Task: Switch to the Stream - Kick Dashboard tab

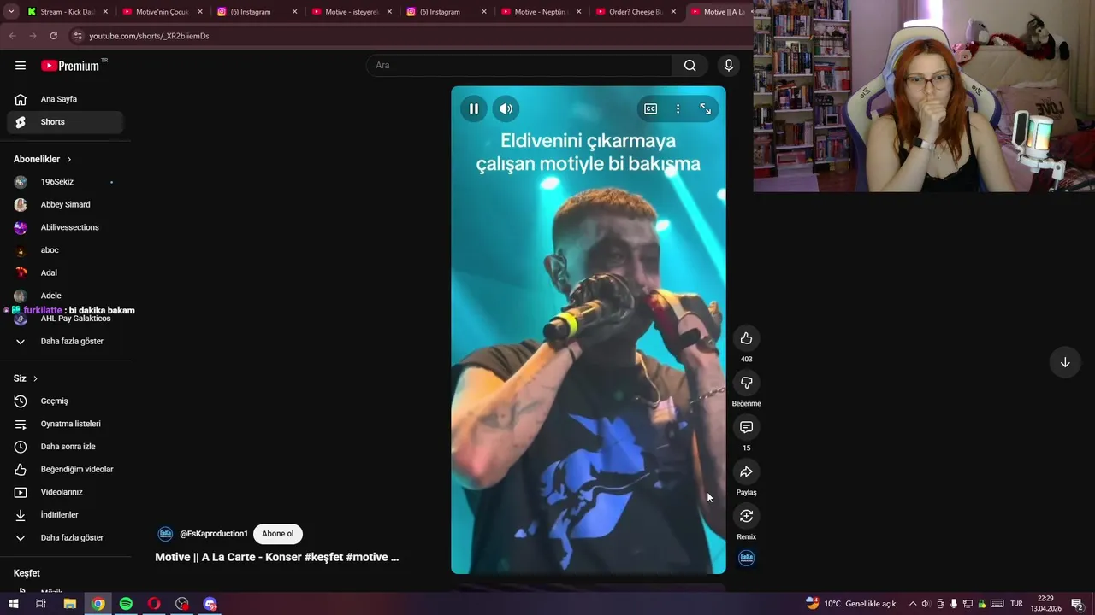Action: point(68,12)
